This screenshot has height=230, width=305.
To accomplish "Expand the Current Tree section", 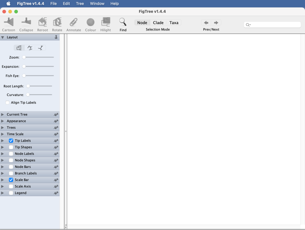I will click(3, 114).
